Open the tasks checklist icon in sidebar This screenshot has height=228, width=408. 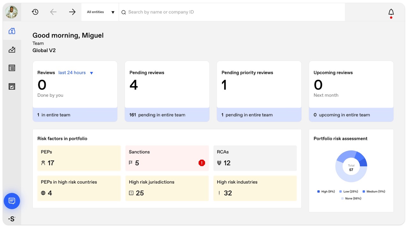tap(12, 86)
